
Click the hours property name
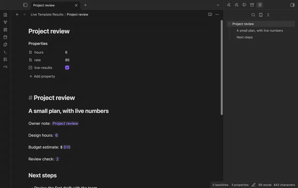[x=39, y=52]
